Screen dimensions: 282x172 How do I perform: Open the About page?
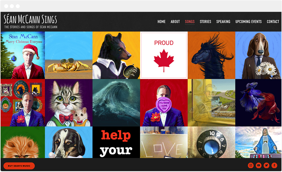click(x=175, y=22)
